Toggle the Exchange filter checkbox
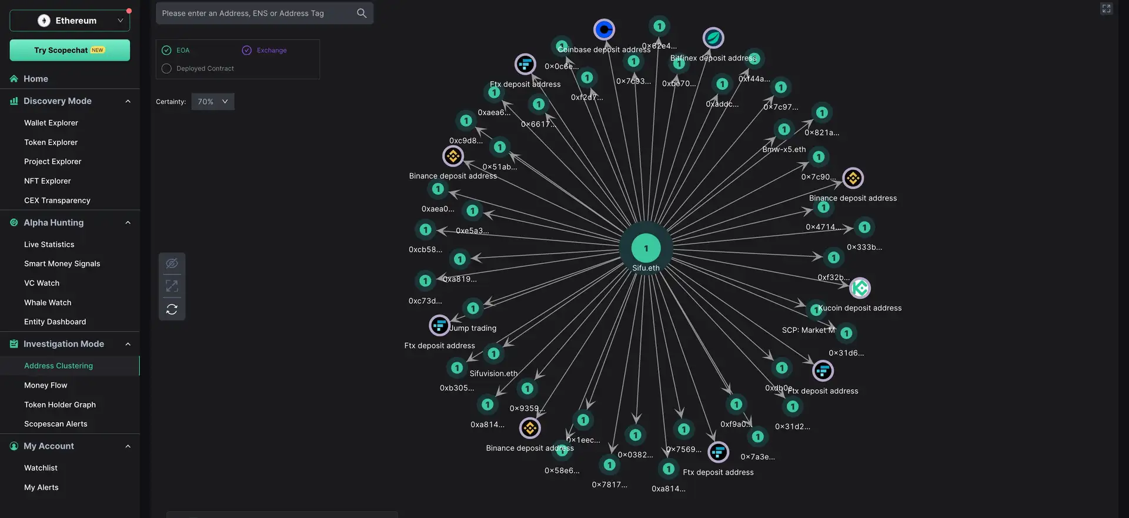This screenshot has height=518, width=1129. [247, 51]
